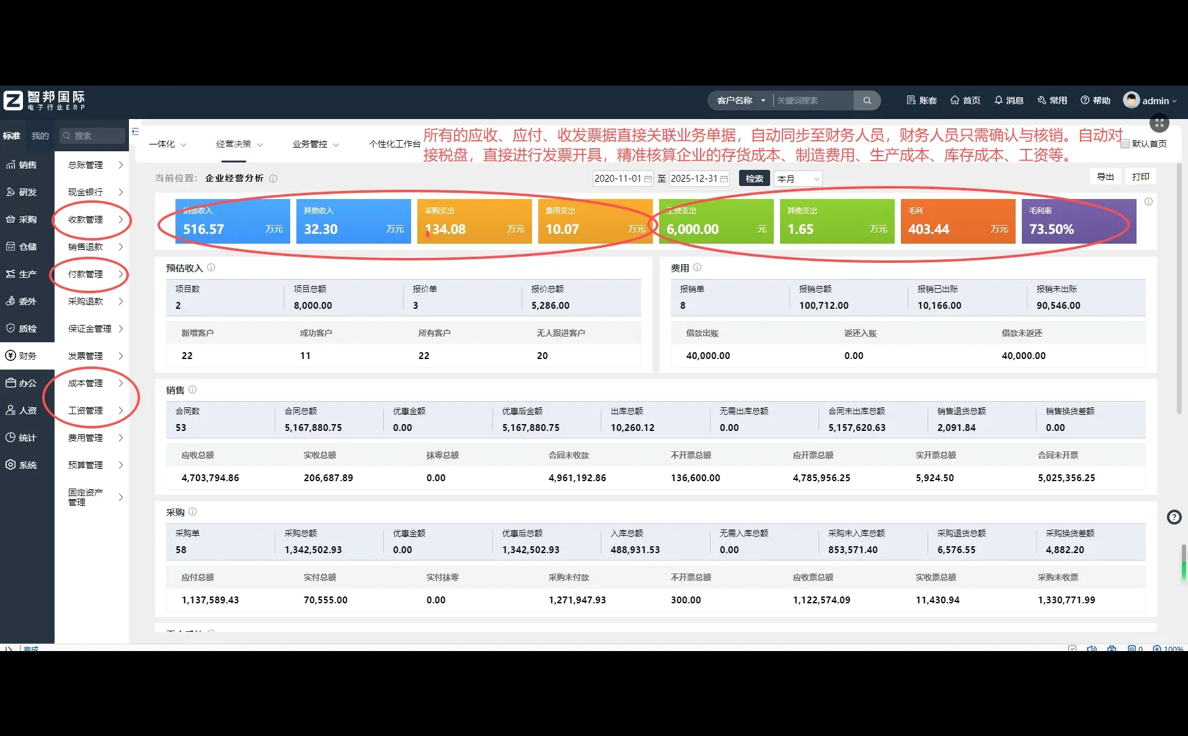Screen dimensions: 1188x736
Task: Click the fullscreen expand icon
Action: click(1158, 123)
